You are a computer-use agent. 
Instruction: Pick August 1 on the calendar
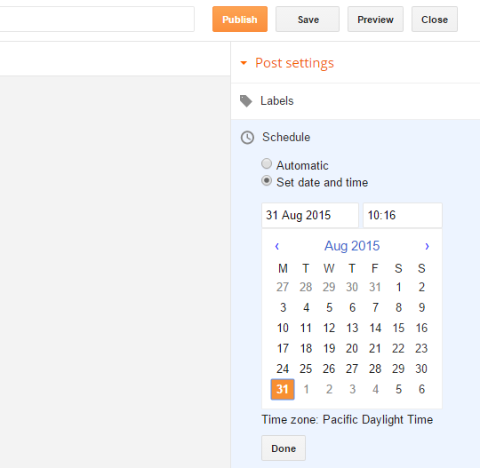click(398, 287)
